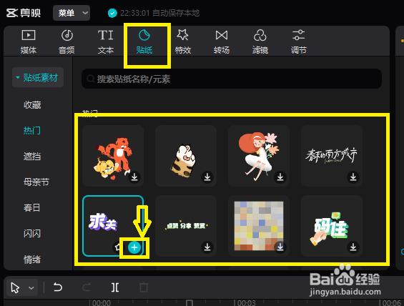This screenshot has height=306, width=404.
Task: Download the 春末的南方城市 text sticker
Action: pos(353,177)
